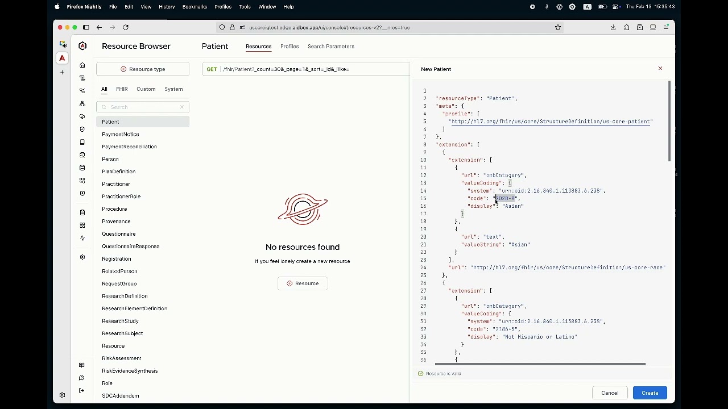This screenshot has width=728, height=409.
Task: Open the help question-mark icon in sidebar
Action: [x=82, y=378]
